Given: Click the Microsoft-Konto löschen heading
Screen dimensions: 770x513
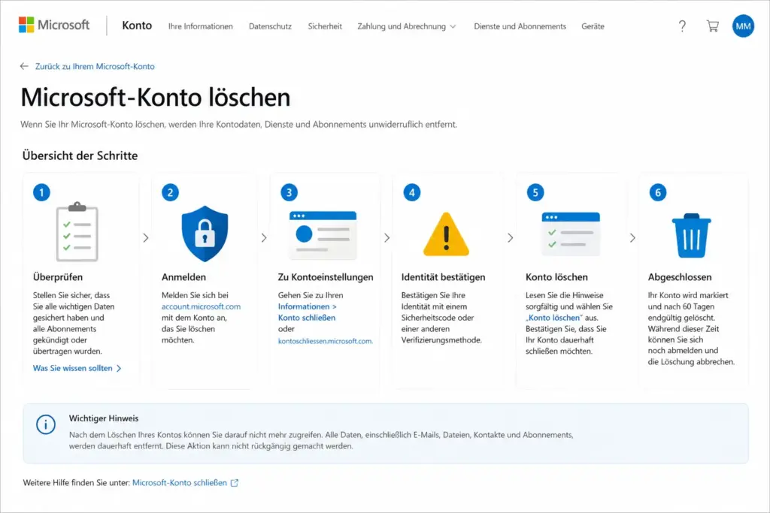Looking at the screenshot, I should [x=156, y=97].
